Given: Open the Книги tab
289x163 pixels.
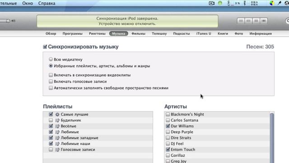Looking at the screenshot, I should 223,34.
